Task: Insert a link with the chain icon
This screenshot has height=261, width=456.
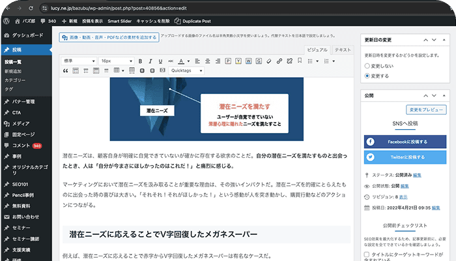Action: click(279, 61)
